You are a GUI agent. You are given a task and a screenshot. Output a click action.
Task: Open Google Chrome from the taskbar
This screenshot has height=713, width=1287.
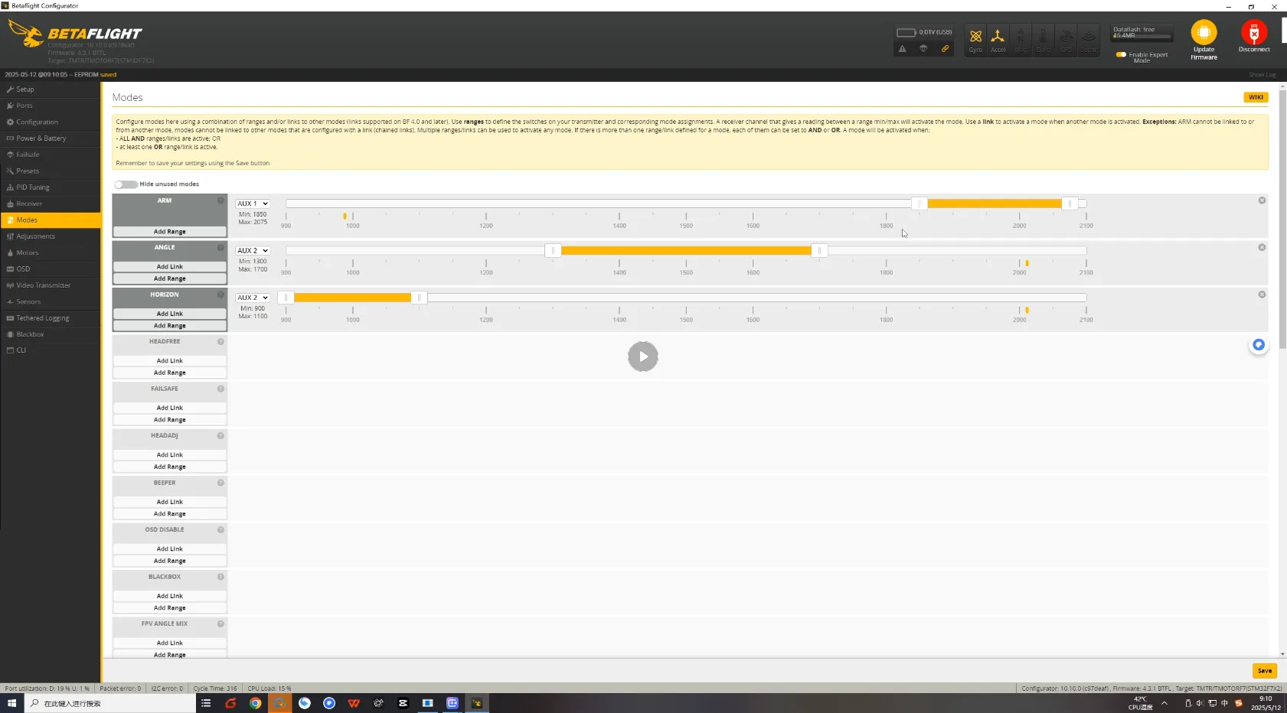(x=255, y=703)
